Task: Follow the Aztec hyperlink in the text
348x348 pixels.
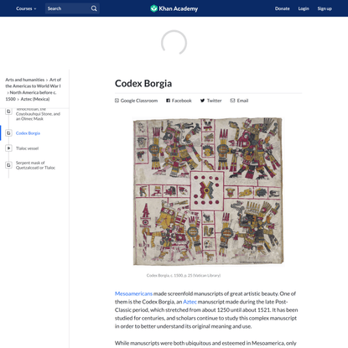Action: [190, 302]
